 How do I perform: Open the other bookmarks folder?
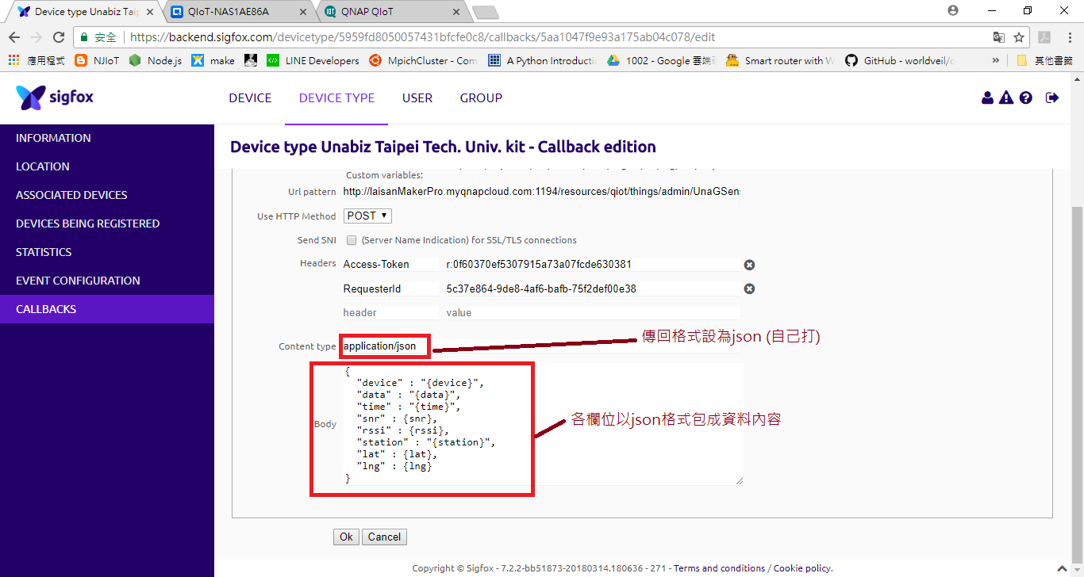[1045, 60]
